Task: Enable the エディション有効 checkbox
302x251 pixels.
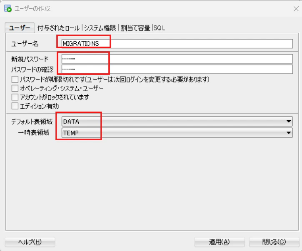Action: coord(15,106)
